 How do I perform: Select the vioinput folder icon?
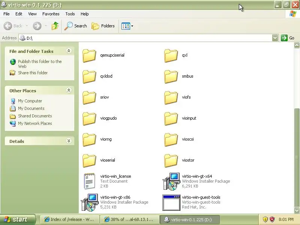click(171, 118)
